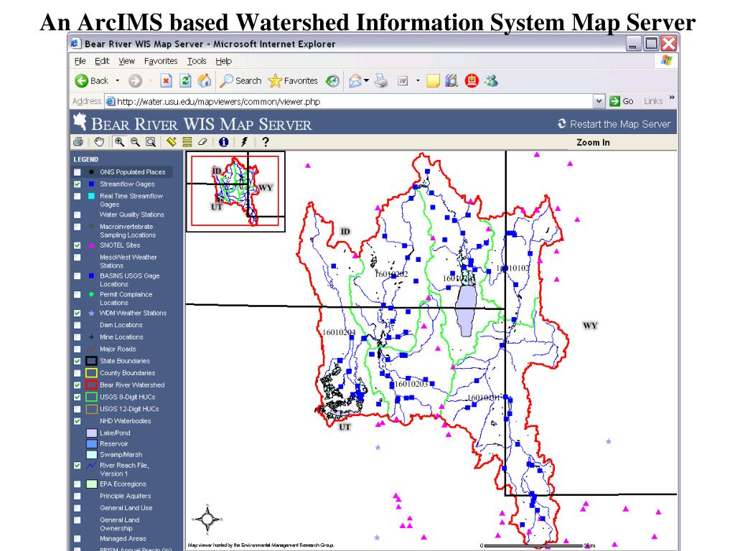Click the overview map thumbnail
This screenshot has width=735, height=551.
pyautogui.click(x=235, y=192)
